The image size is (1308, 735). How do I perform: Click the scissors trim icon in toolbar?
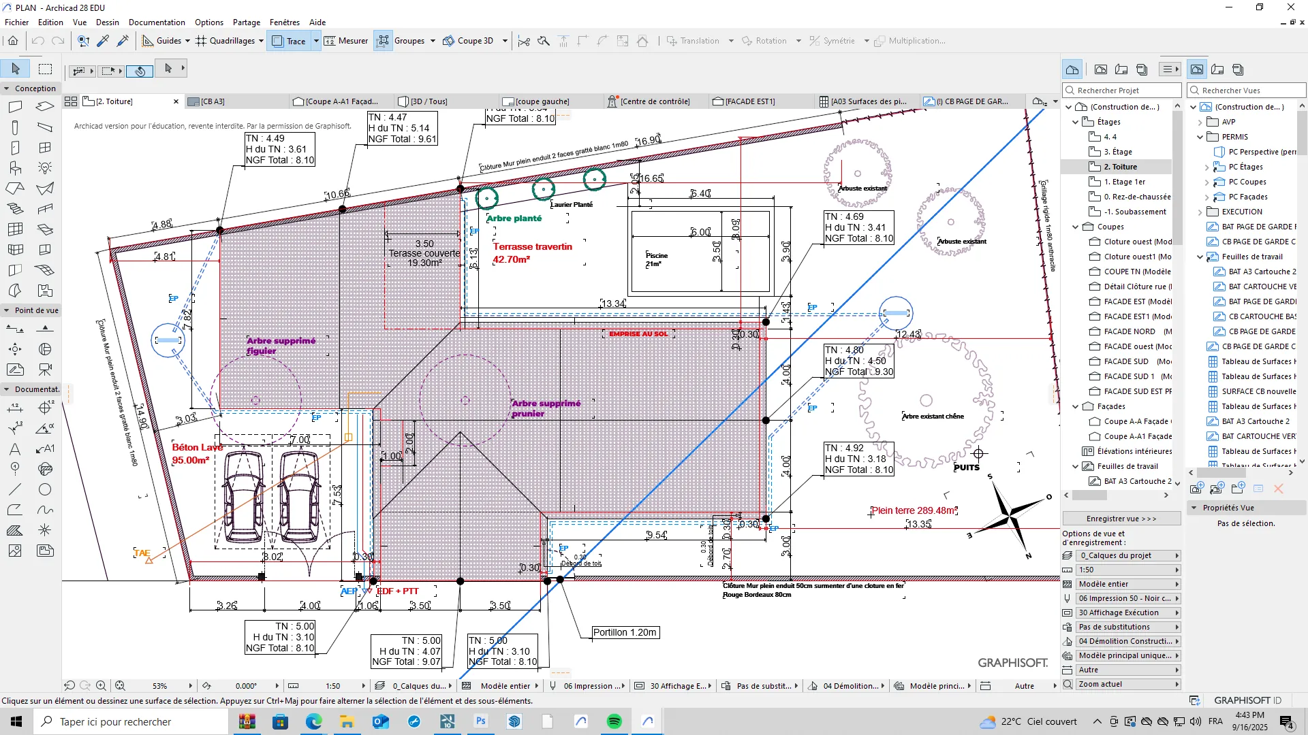(x=524, y=41)
